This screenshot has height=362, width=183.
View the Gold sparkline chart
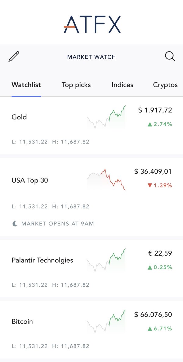pyautogui.click(x=106, y=117)
